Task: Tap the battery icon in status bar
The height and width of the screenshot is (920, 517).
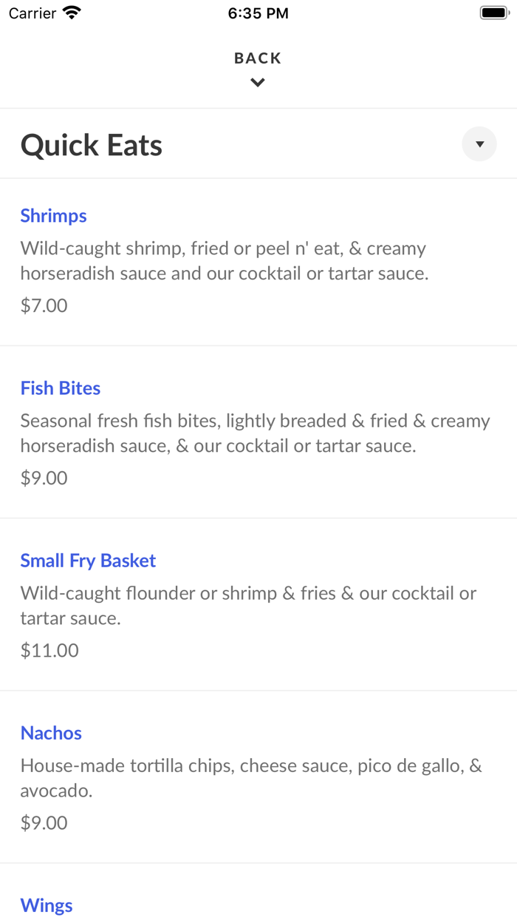Action: [494, 13]
